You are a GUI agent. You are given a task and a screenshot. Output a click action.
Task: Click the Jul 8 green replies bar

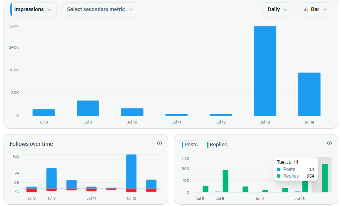pos(206,189)
